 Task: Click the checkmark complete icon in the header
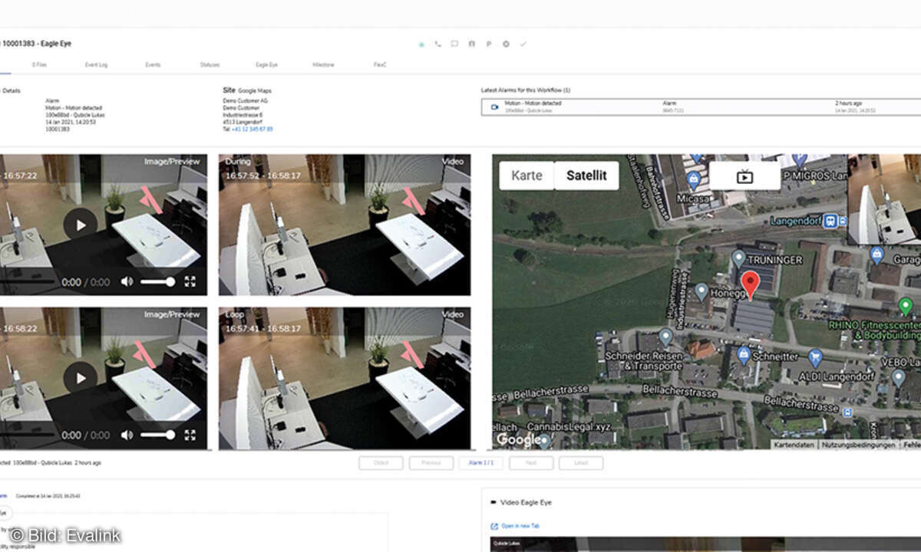(523, 44)
